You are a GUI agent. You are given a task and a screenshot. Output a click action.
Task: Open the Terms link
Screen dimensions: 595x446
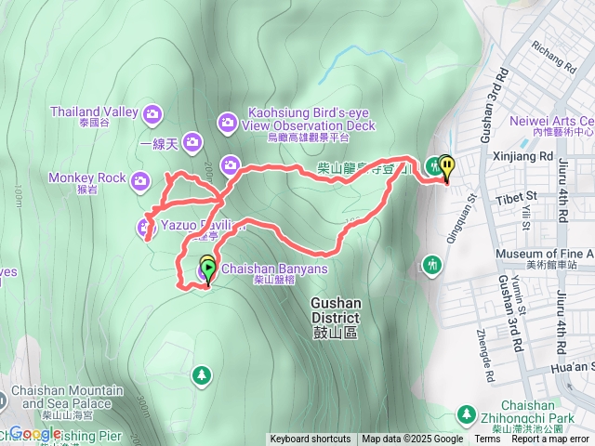487,439
